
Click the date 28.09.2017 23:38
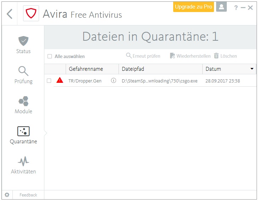click(x=223, y=81)
